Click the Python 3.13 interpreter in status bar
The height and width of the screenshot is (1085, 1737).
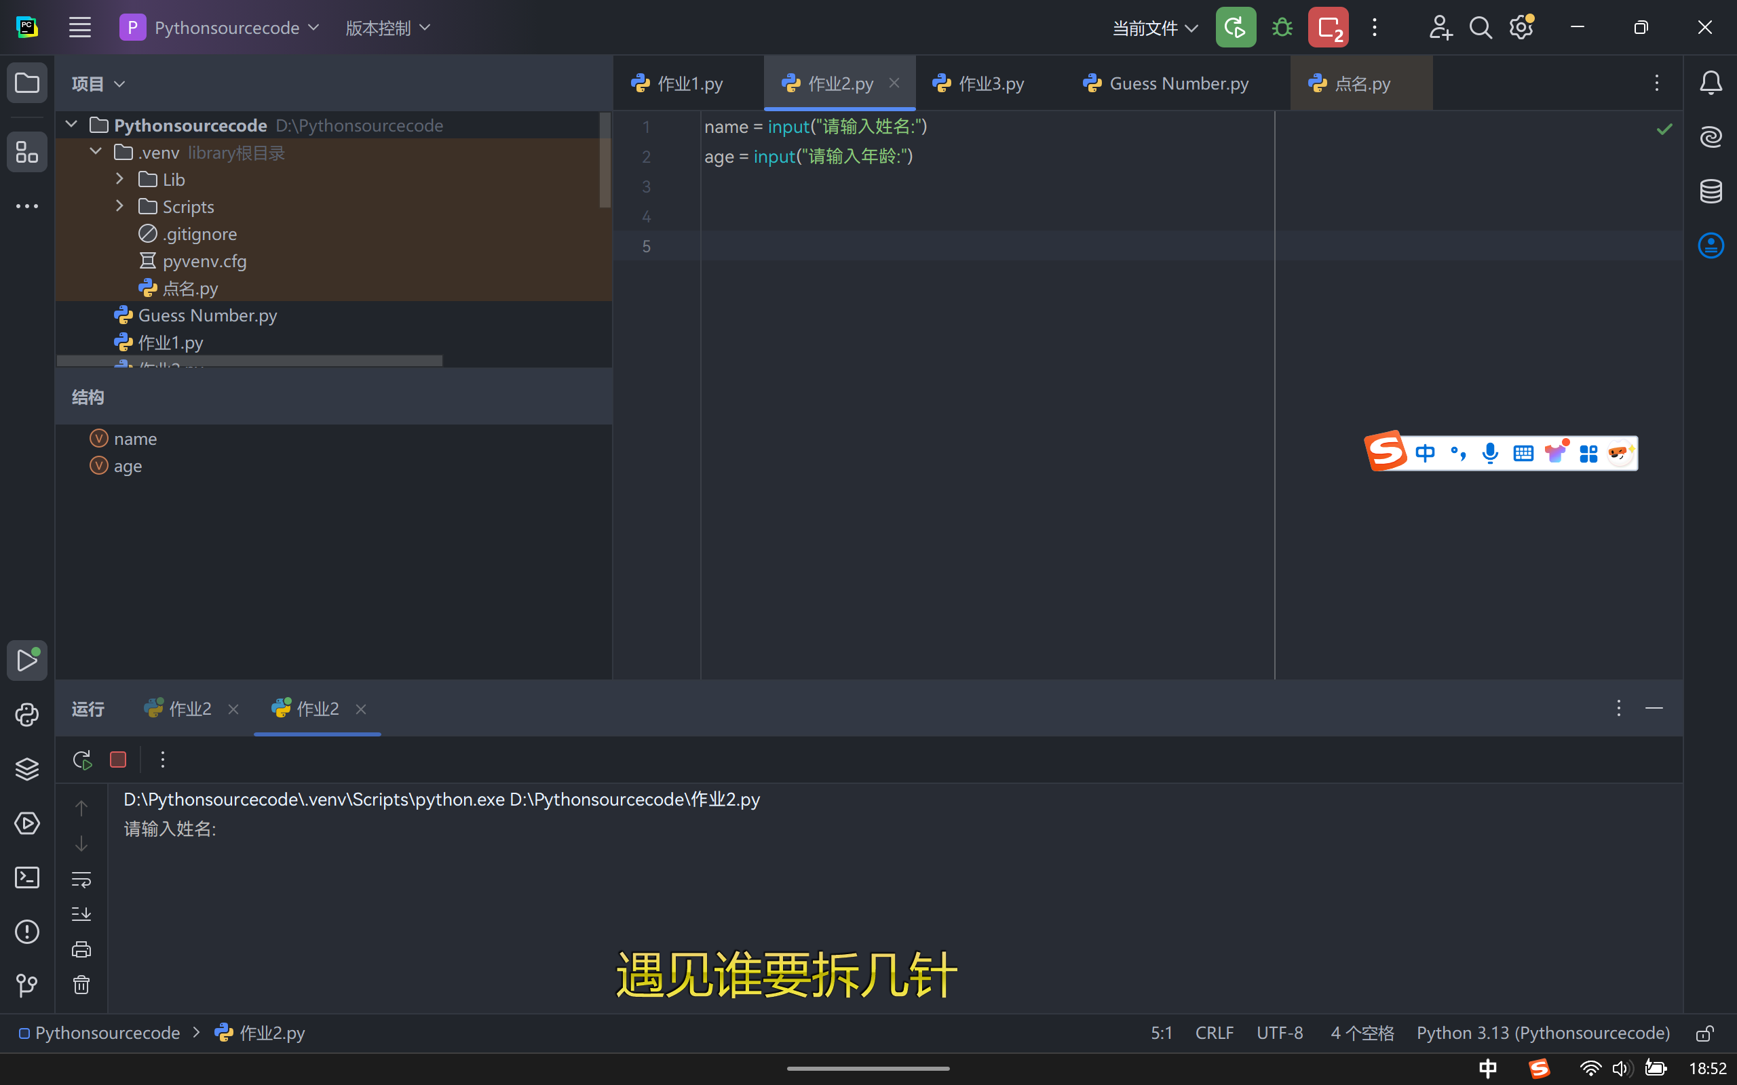click(1542, 1033)
